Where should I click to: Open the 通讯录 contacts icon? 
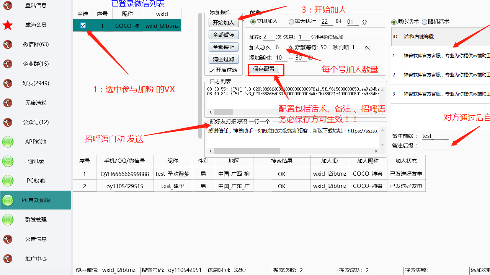coord(8,161)
